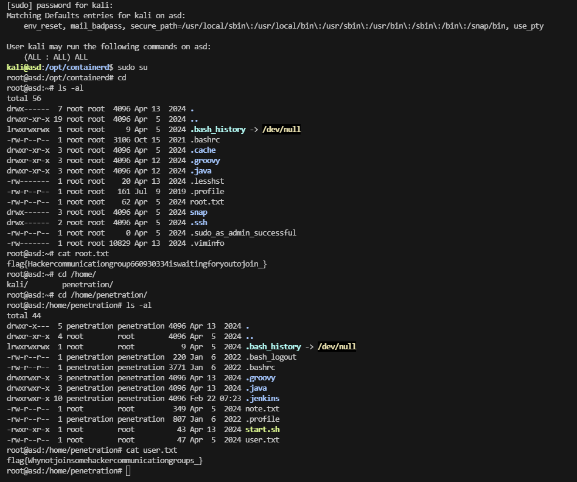The image size is (577, 482).
Task: Click the green start.sh script name
Action: pos(262,430)
